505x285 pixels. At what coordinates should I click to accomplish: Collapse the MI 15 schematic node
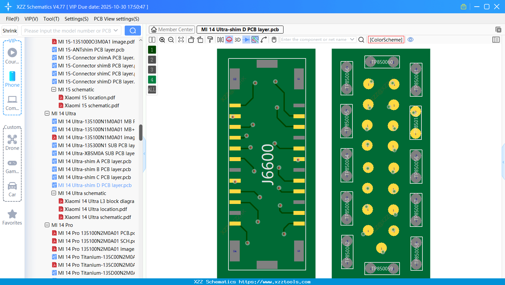[53, 89]
